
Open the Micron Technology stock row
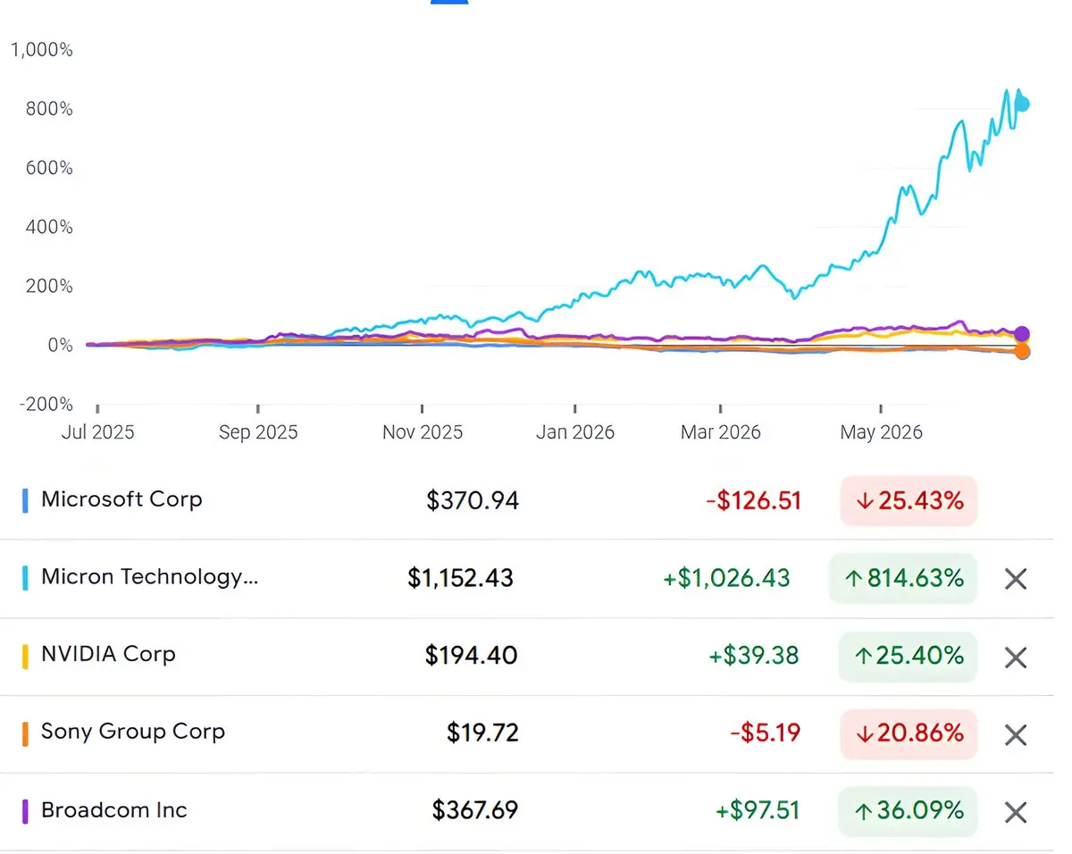click(527, 579)
